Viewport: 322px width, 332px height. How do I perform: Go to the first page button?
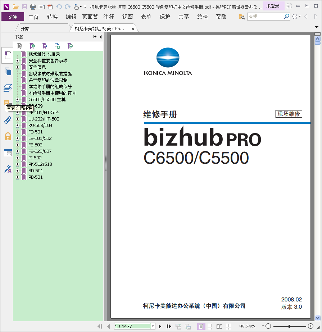pos(100,326)
